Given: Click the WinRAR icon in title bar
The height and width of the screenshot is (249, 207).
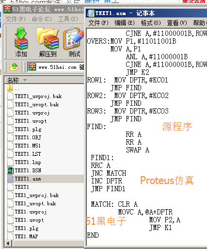Looking at the screenshot, I should pos(7,9).
